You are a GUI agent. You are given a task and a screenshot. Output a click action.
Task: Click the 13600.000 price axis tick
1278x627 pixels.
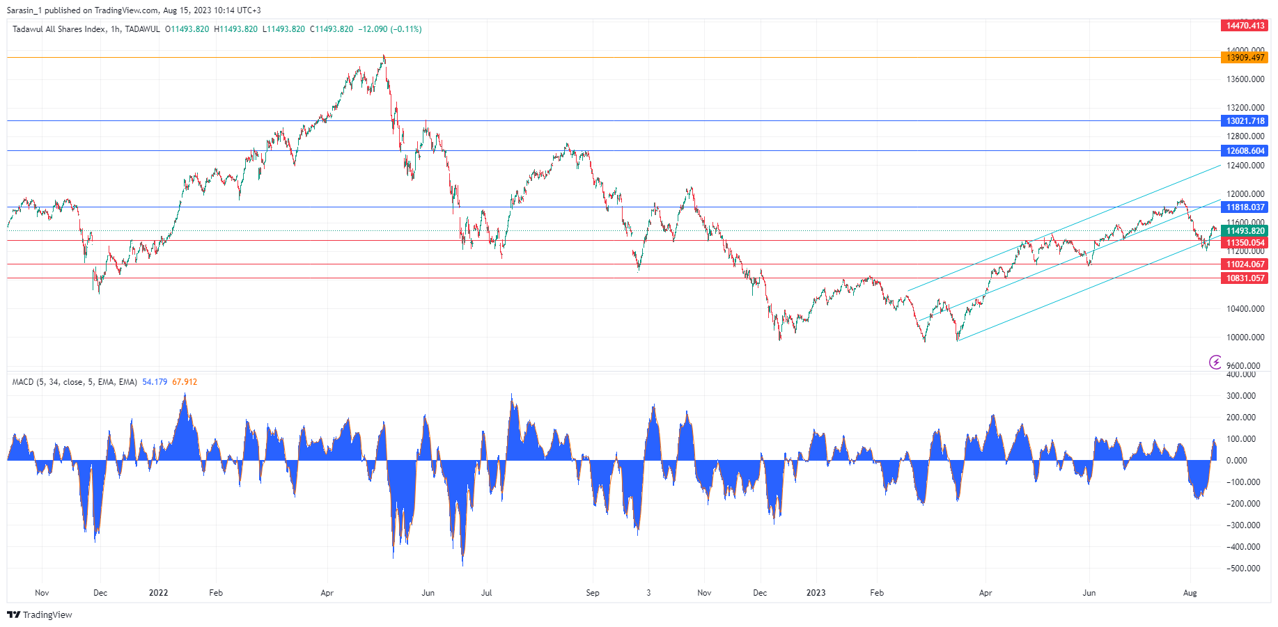pos(1245,79)
